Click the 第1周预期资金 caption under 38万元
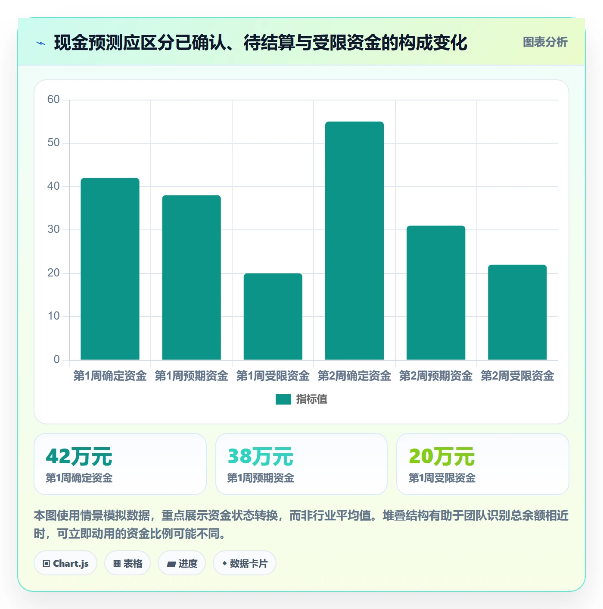603x609 pixels. pos(261,478)
